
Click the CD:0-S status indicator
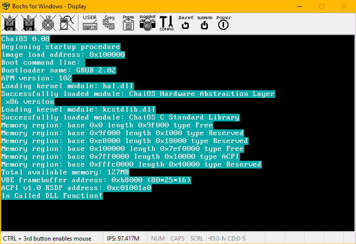coord(236,238)
